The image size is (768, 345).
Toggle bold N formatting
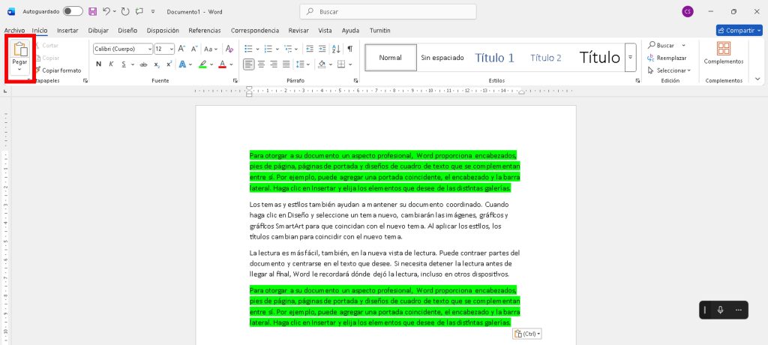(98, 64)
